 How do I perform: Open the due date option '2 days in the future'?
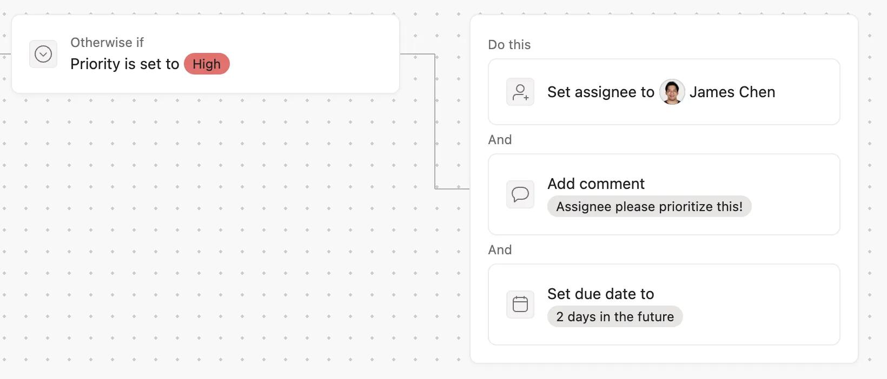(614, 316)
